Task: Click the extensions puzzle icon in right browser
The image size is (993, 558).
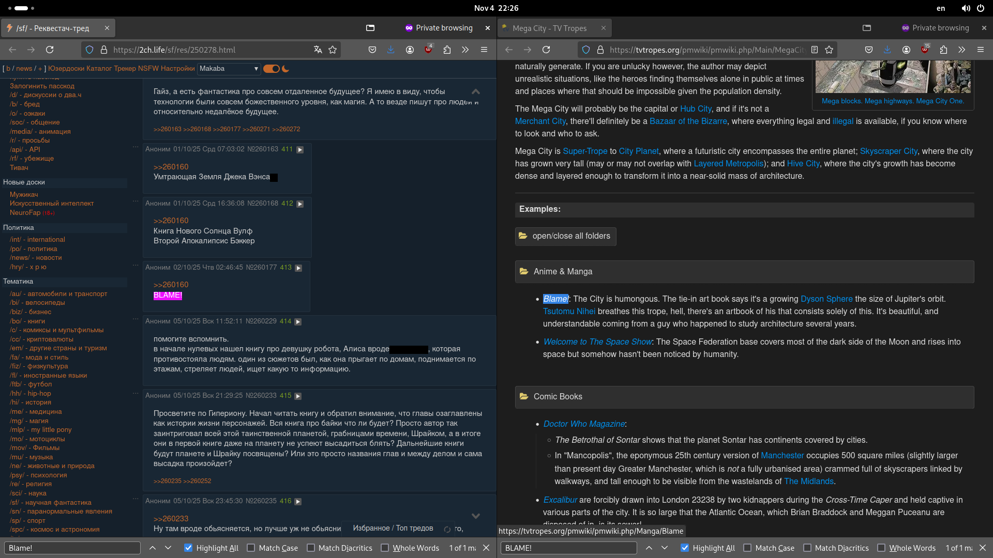Action: (x=943, y=50)
